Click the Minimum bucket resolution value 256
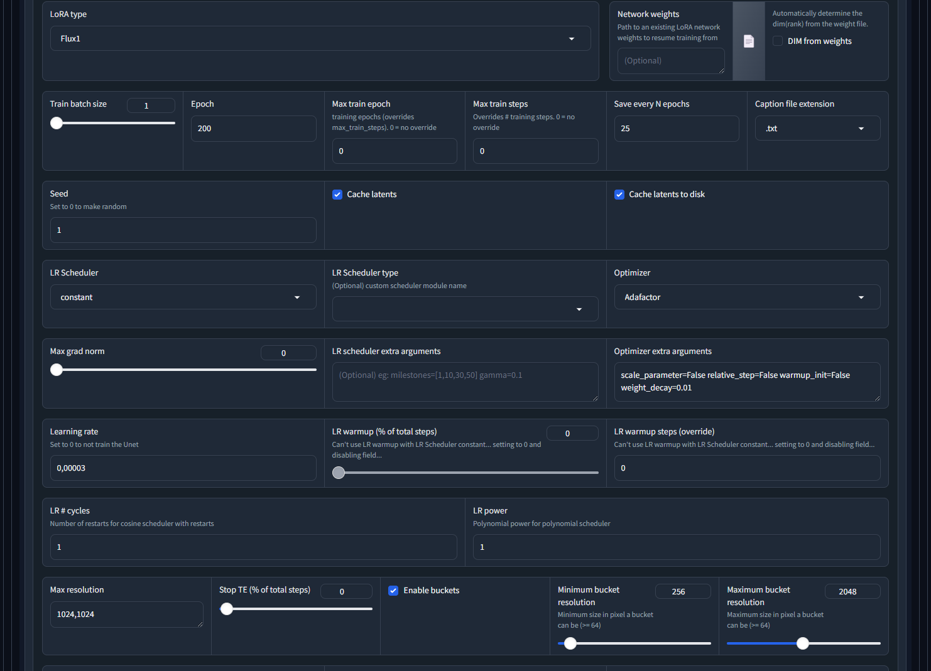This screenshot has width=931, height=671. [x=683, y=591]
